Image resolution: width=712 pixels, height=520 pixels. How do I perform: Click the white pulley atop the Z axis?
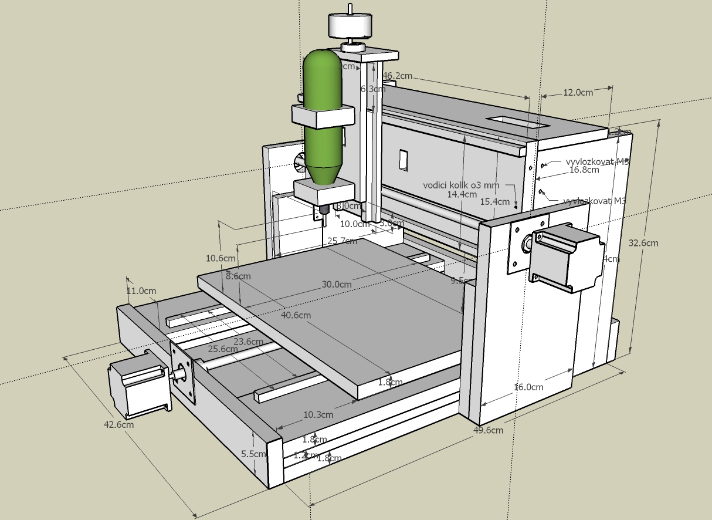pyautogui.click(x=350, y=25)
